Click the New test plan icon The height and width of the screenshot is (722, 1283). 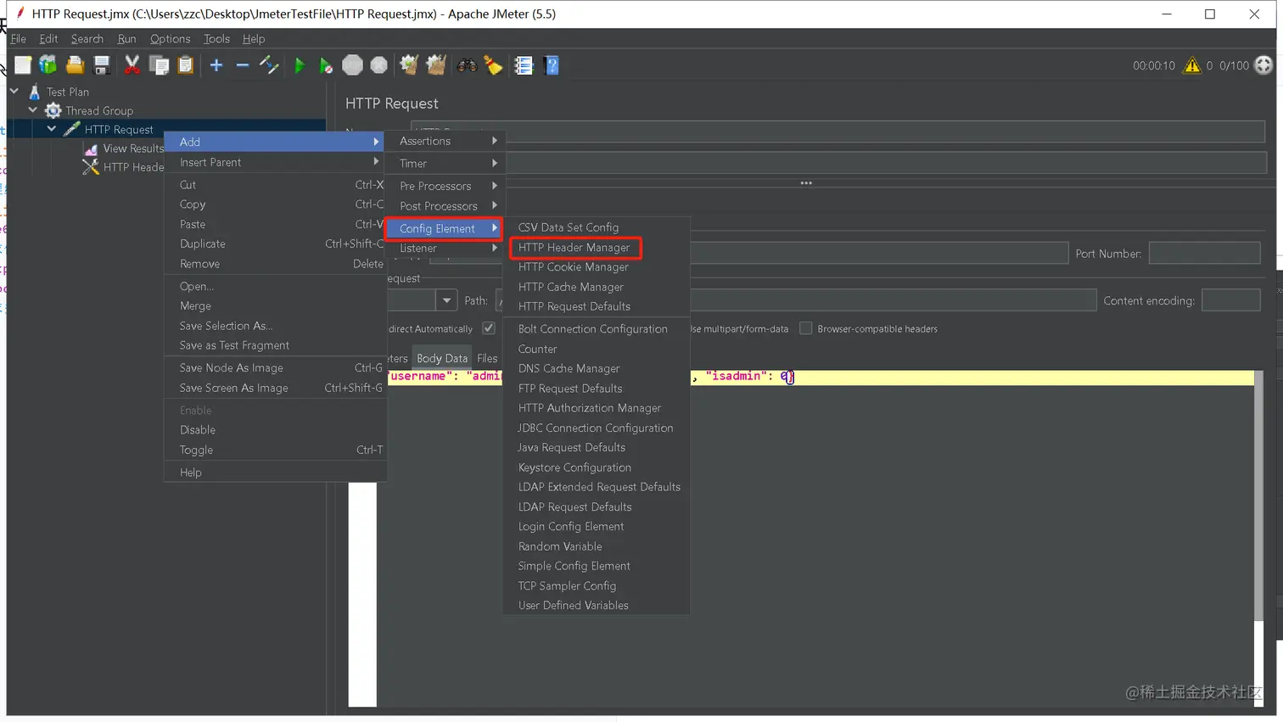pos(22,65)
